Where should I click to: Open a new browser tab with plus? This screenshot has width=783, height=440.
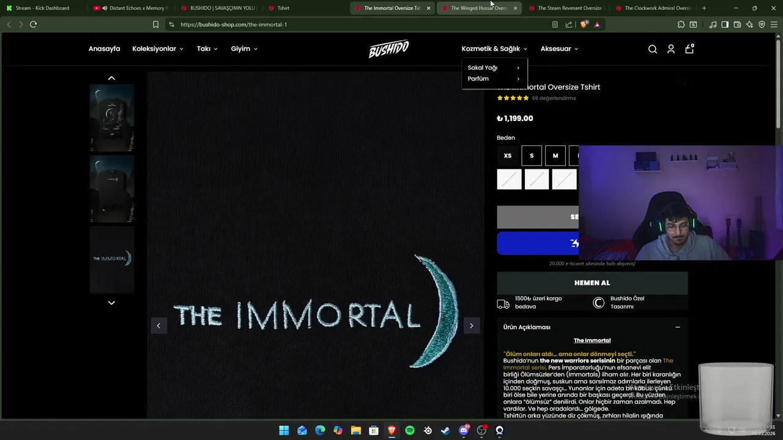(x=704, y=8)
